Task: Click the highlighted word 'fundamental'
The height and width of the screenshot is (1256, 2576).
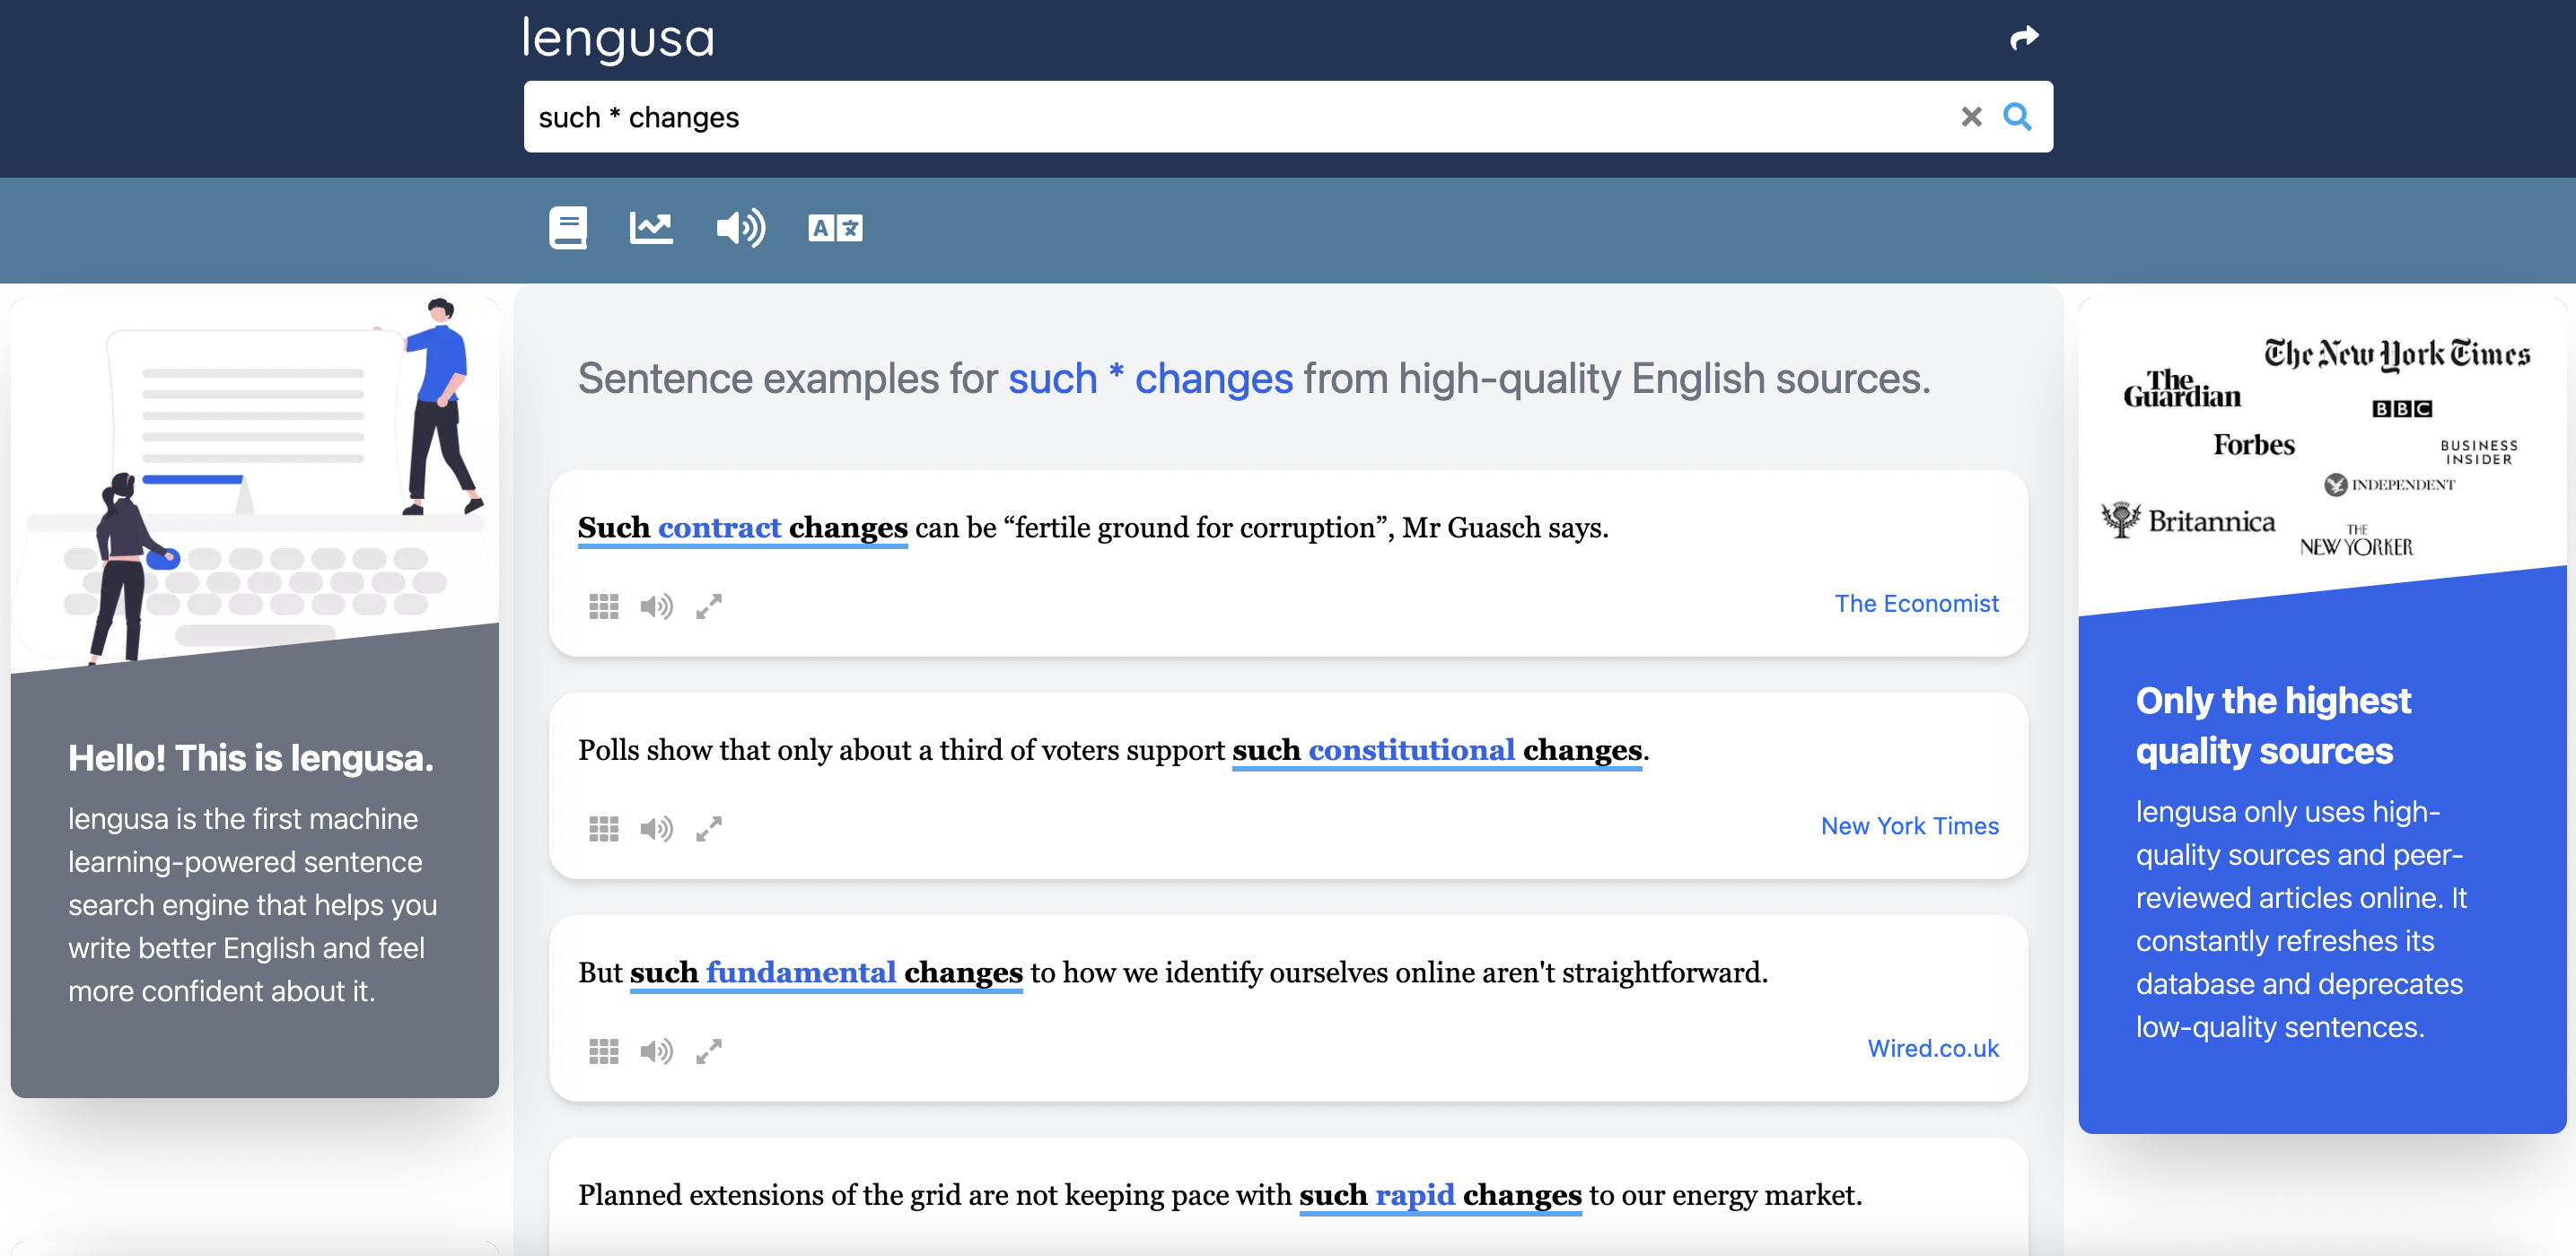Action: [x=800, y=973]
